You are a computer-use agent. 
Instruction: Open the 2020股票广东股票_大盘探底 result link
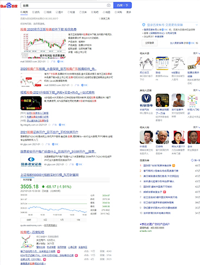(58, 69)
